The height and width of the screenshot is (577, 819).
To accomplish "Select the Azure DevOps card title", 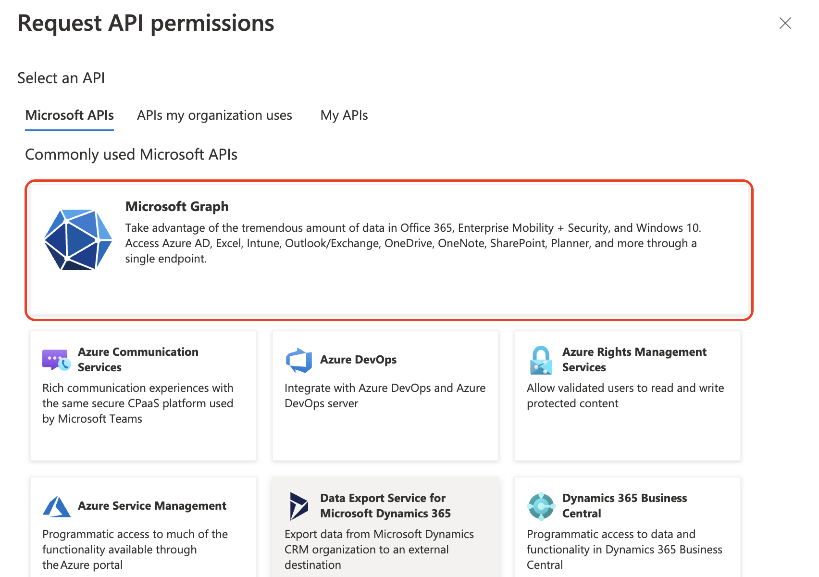I will [x=358, y=360].
